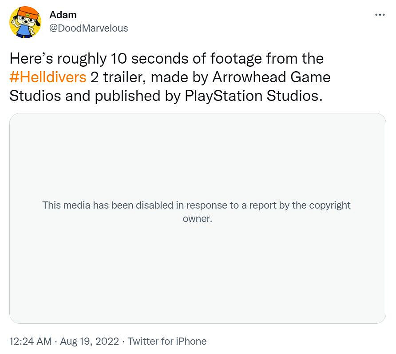Visit the @DoodMarvelous handle link
This screenshot has width=396, height=354.
(88, 28)
